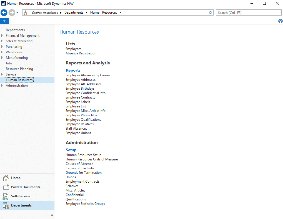Go back with the blue Back arrow

(x=4, y=12)
